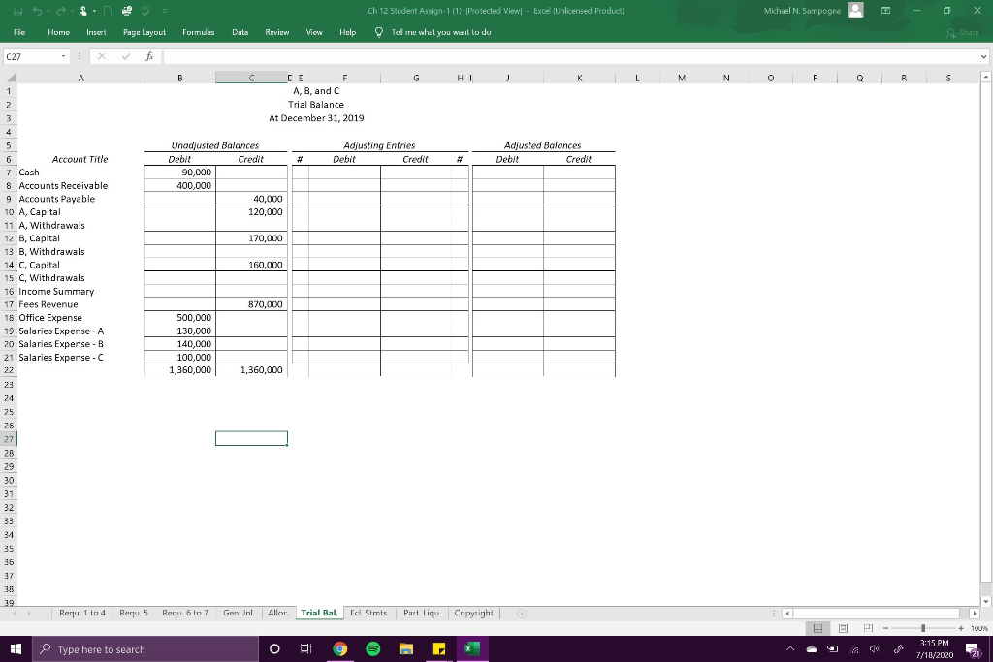Open Customize Quick Access Toolbar arrow
The width and height of the screenshot is (993, 662).
coord(164,11)
